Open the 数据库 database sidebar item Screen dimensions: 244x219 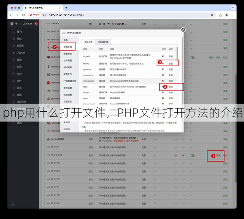[x=20, y=46]
